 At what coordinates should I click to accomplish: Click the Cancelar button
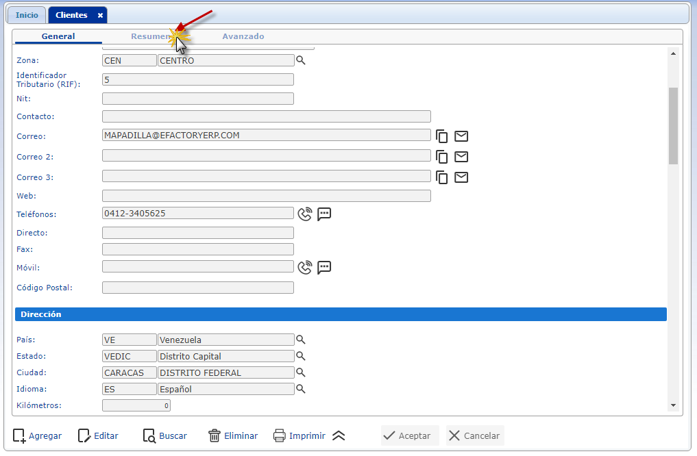[475, 435]
